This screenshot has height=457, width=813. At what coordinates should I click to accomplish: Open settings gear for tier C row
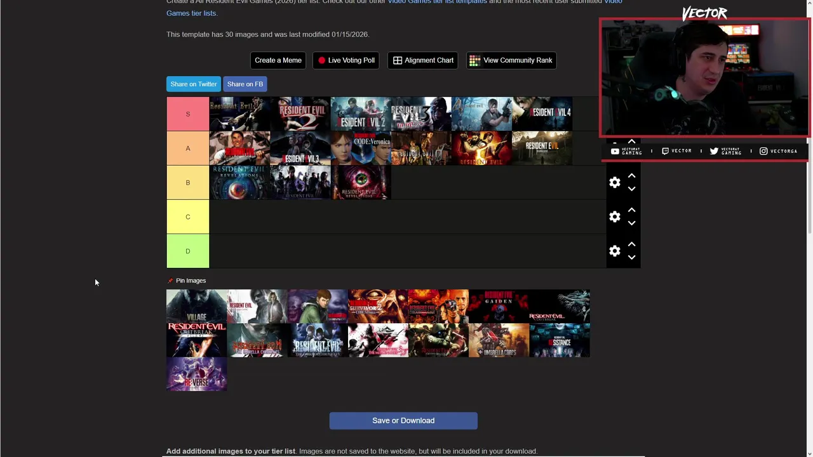(615, 217)
